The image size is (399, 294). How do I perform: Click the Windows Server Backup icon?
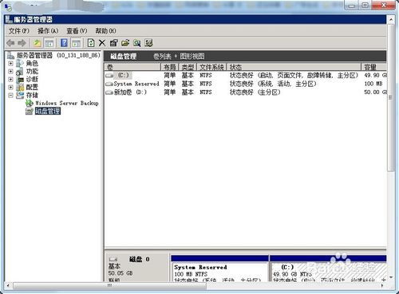30,103
